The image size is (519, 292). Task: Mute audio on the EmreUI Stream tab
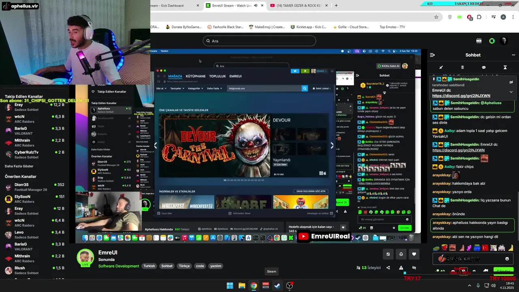255,6
